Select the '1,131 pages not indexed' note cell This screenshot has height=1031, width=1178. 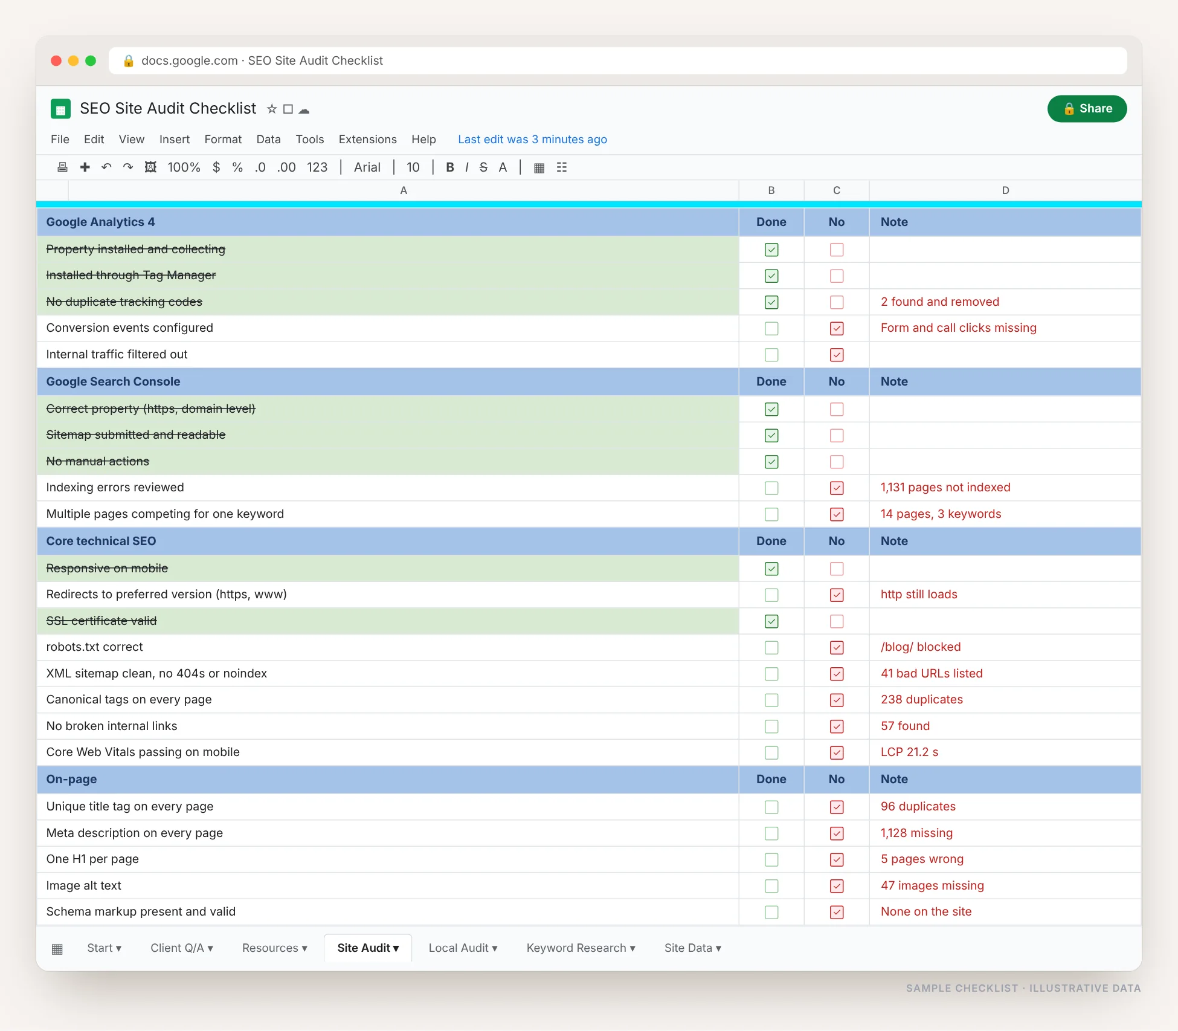coord(1005,488)
